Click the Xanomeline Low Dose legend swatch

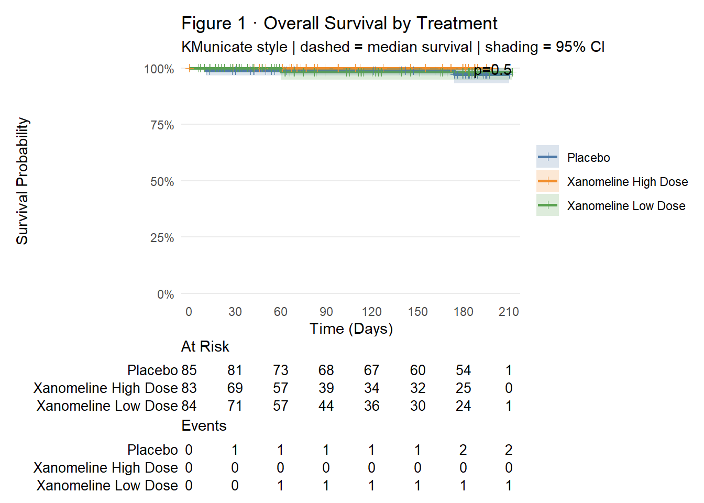pyautogui.click(x=547, y=205)
